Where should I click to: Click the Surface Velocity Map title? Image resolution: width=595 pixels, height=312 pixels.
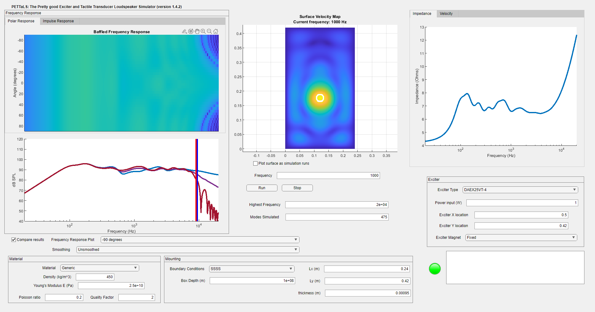pos(320,16)
